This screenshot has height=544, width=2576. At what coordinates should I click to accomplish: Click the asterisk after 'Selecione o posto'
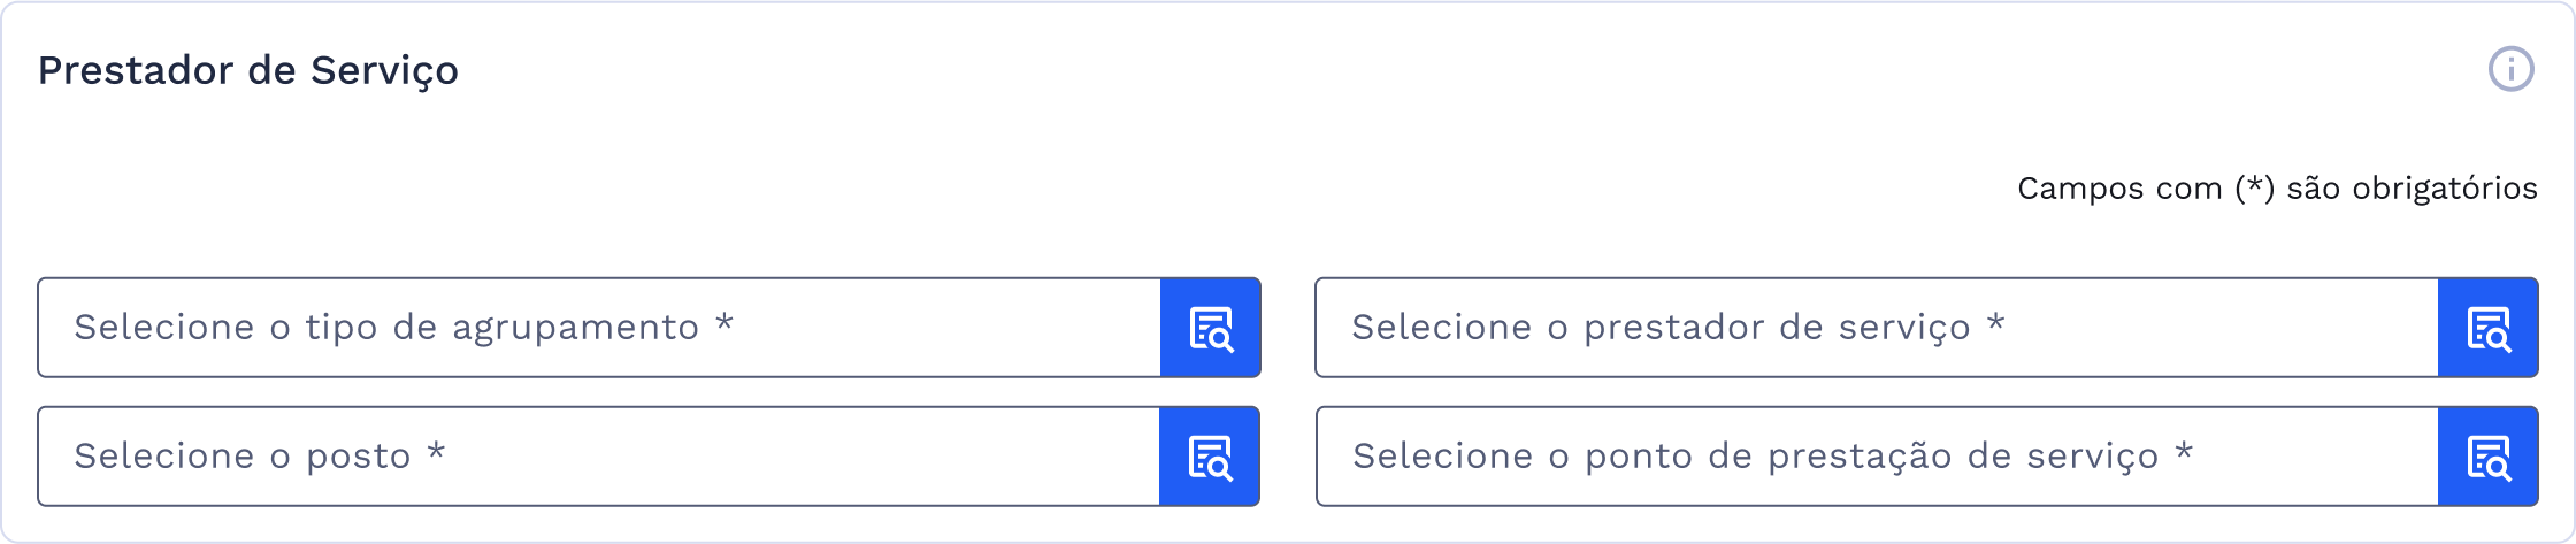[436, 453]
